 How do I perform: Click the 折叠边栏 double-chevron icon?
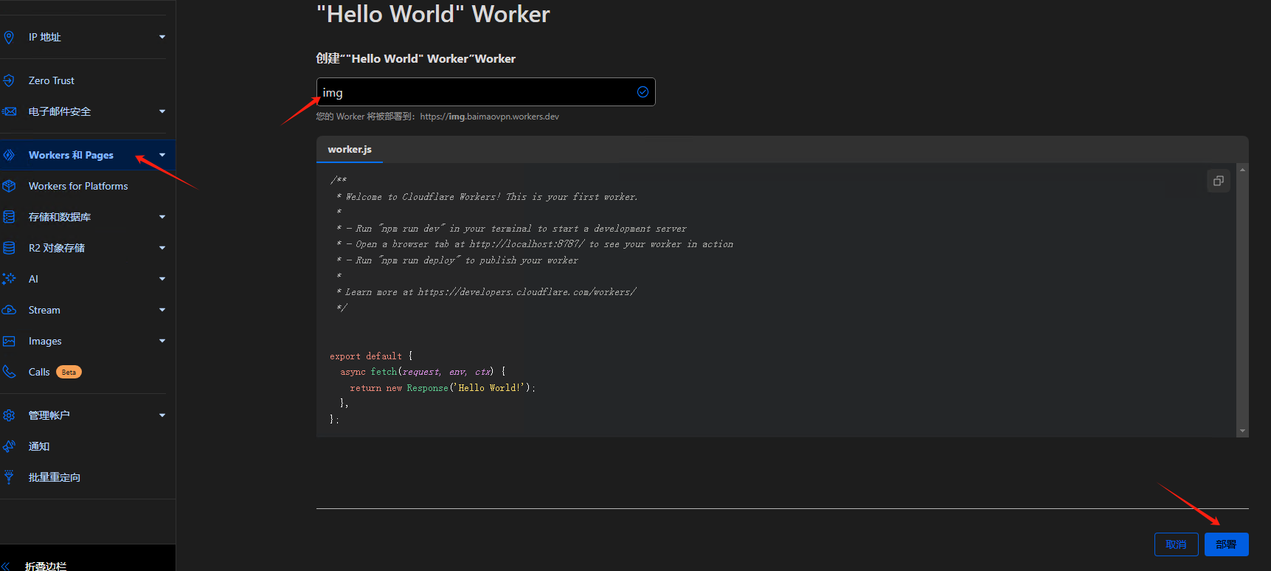click(x=6, y=567)
